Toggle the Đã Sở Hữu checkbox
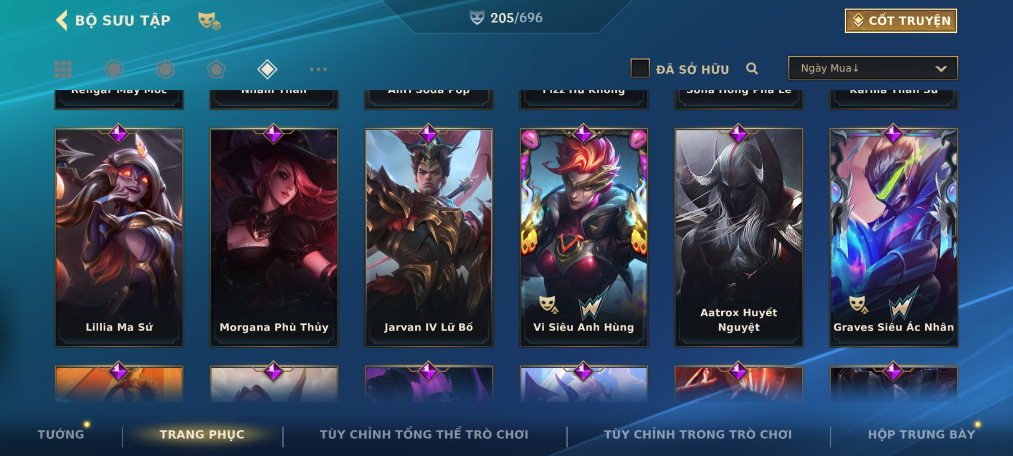 coord(640,68)
